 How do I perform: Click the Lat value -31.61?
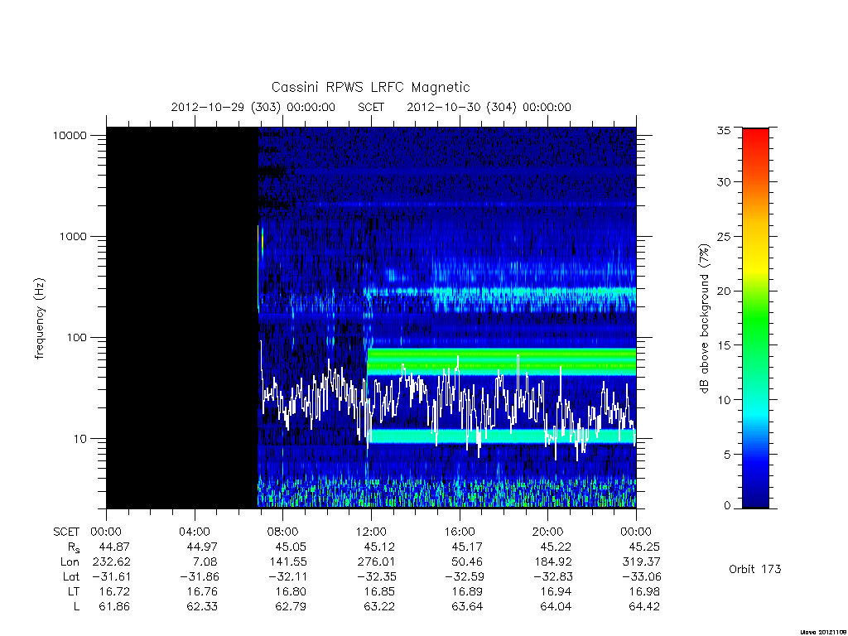[111, 577]
